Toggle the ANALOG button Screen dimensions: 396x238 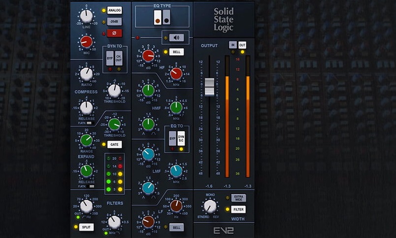(x=114, y=10)
